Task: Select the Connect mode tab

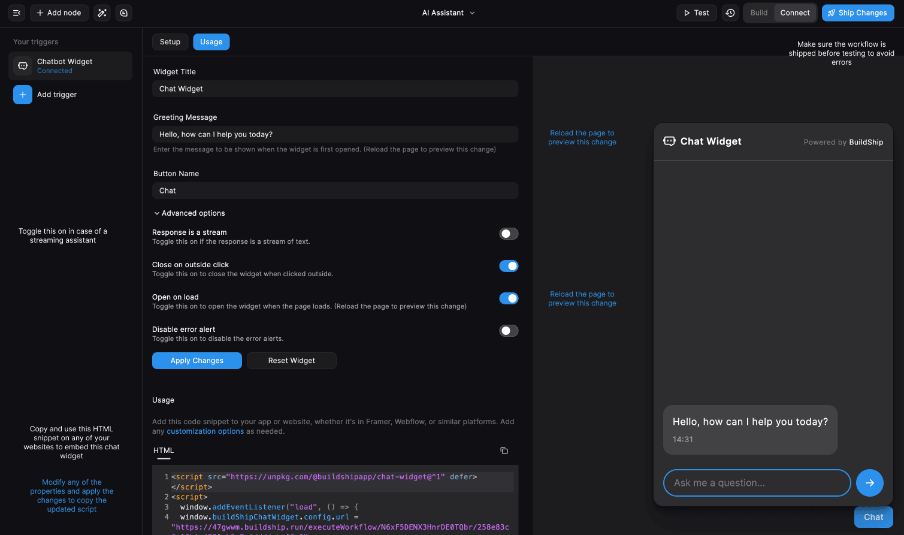Action: (795, 13)
